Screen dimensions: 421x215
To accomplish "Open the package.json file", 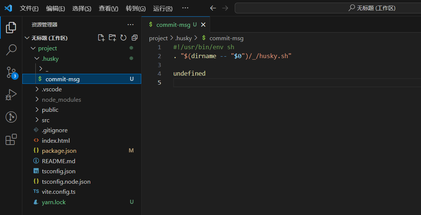I will pos(82,151).
